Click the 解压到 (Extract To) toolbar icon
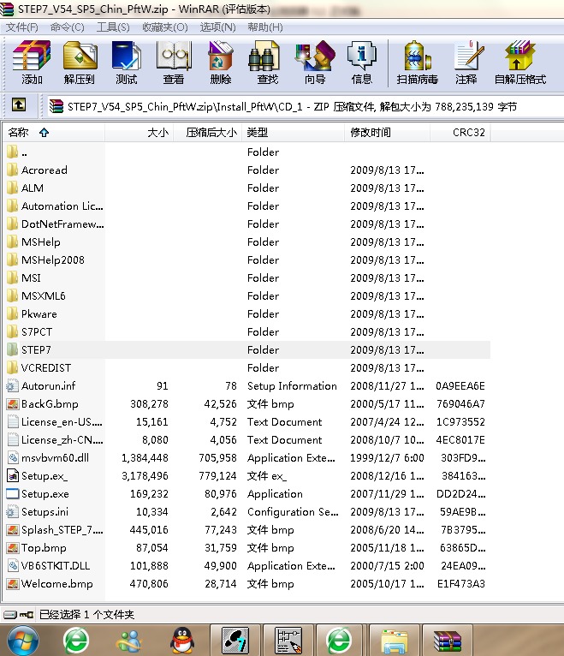Viewport: 564px width, 656px height. pos(79,63)
